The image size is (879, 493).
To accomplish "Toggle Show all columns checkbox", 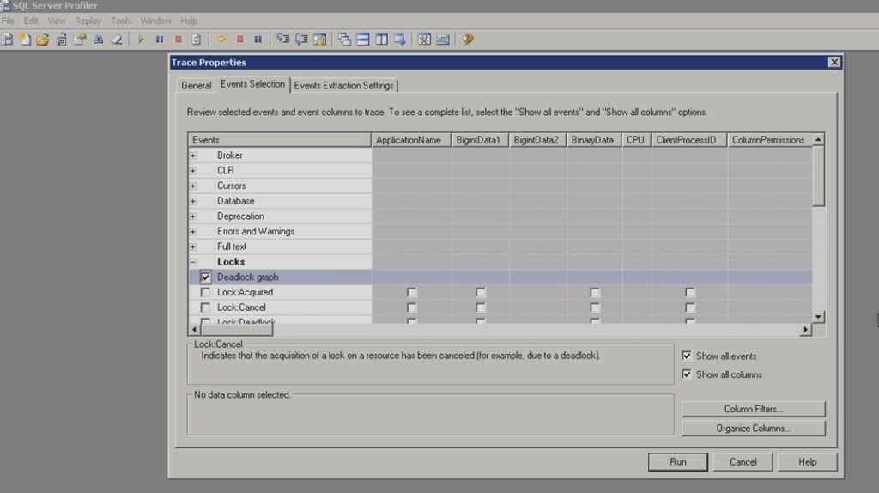I will point(687,374).
